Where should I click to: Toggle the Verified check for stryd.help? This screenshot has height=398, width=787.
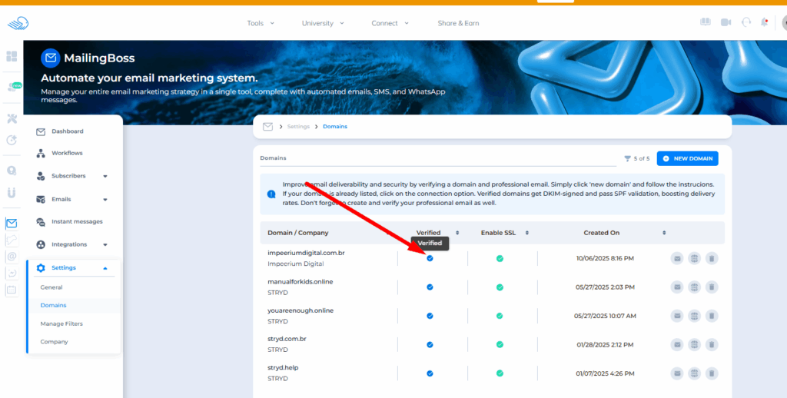click(430, 373)
